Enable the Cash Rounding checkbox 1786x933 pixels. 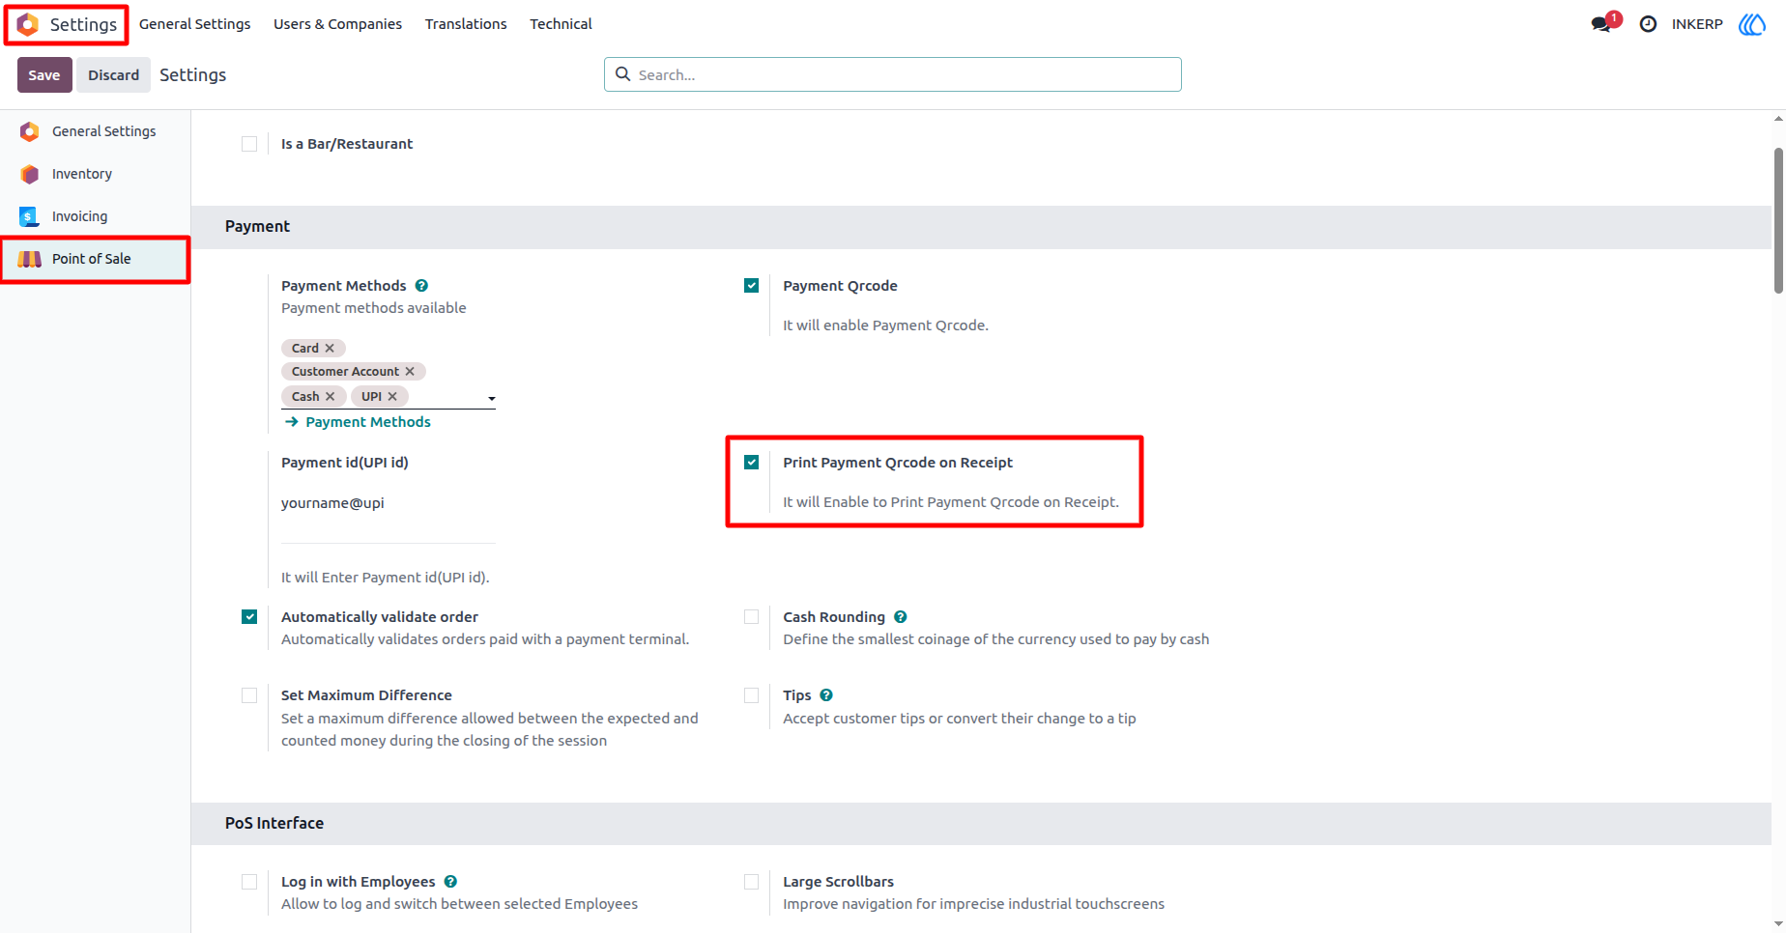pyautogui.click(x=751, y=617)
